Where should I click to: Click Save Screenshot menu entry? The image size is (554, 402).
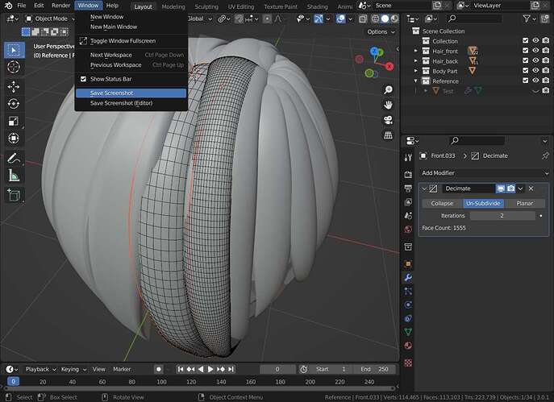click(131, 93)
